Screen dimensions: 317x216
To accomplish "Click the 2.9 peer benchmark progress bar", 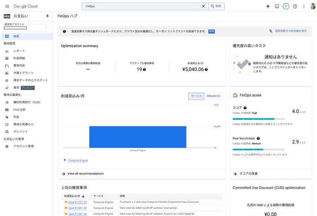I will click(x=259, y=150).
